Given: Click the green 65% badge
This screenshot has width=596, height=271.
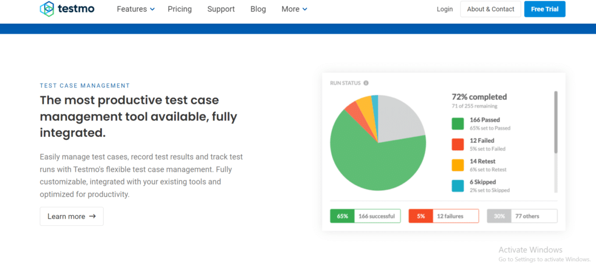Looking at the screenshot, I should tap(342, 216).
